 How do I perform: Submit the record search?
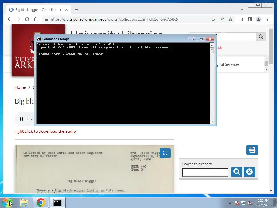click(236, 172)
